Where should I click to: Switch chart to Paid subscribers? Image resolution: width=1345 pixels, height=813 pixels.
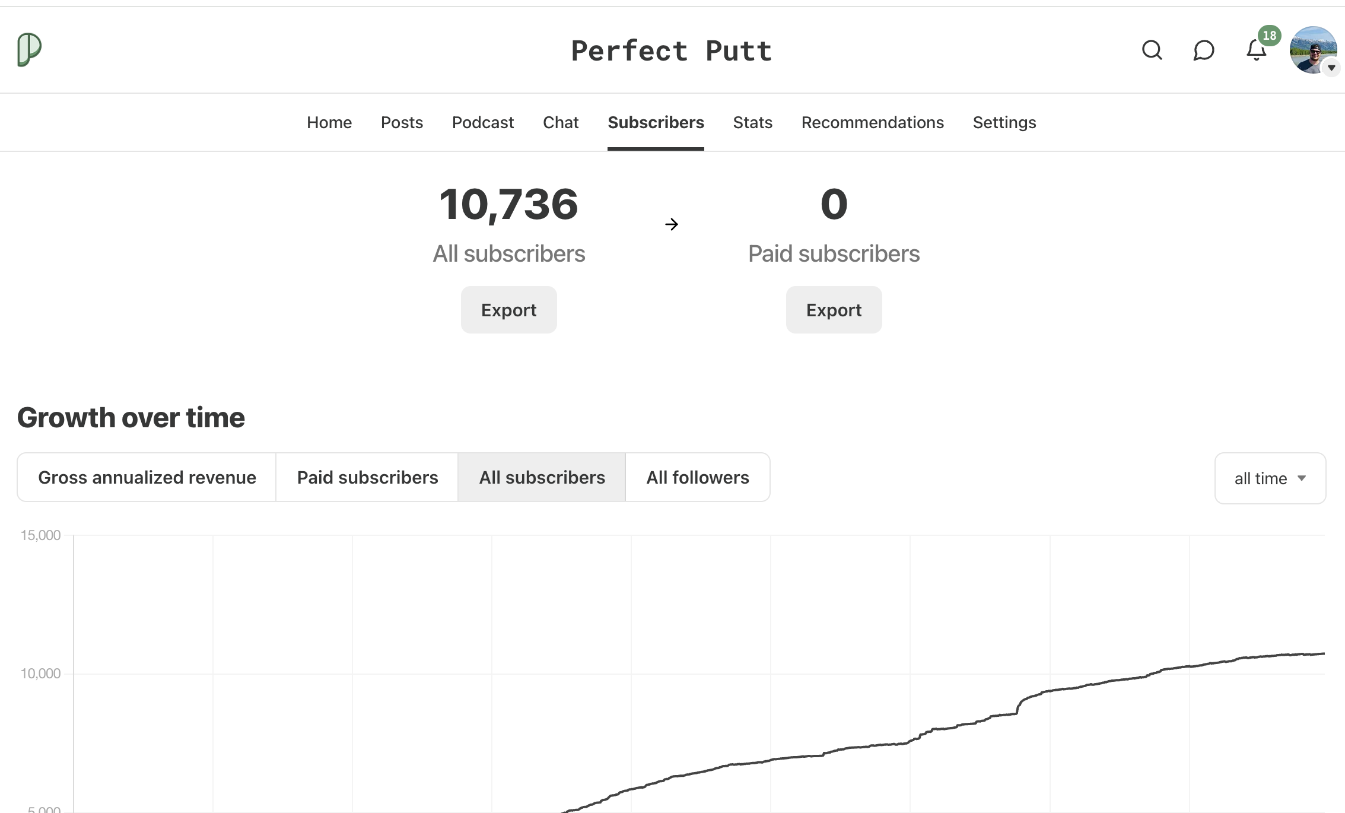[x=367, y=478]
